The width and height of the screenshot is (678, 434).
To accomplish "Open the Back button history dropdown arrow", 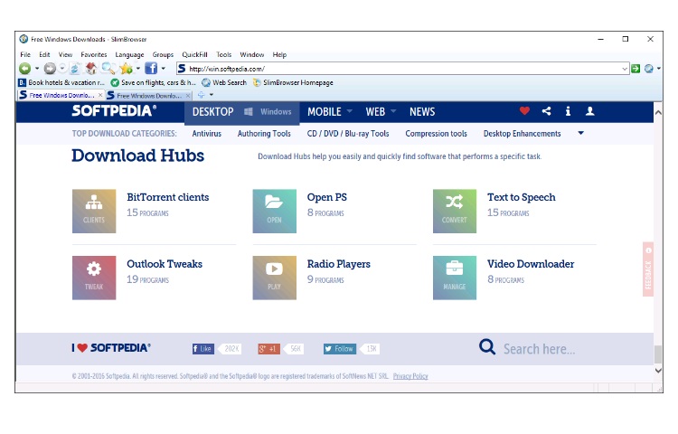I will [x=37, y=69].
